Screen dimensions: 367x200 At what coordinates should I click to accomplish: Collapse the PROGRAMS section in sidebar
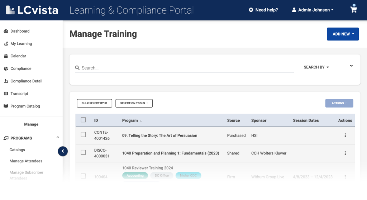coord(58,138)
